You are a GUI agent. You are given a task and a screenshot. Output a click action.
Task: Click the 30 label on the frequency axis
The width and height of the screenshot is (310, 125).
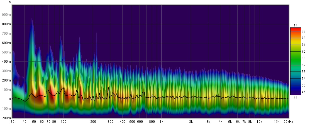pos(13,122)
